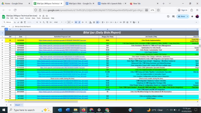
Task: Open fill color picker
Action: coord(90,22)
